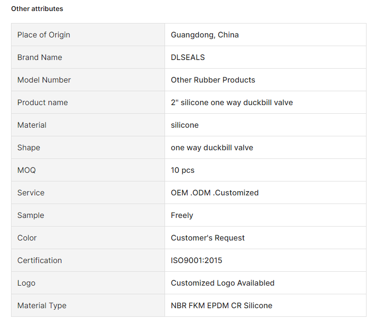Click the Other Rubber Products value
This screenshot has width=379, height=325.
pos(213,80)
